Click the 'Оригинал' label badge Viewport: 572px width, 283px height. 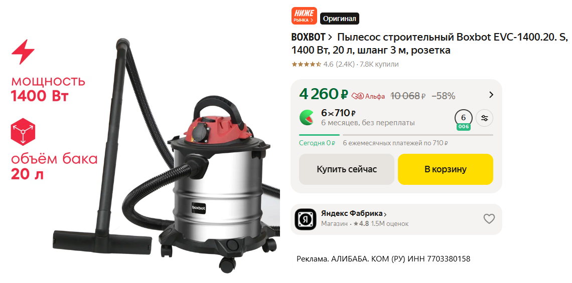click(340, 19)
